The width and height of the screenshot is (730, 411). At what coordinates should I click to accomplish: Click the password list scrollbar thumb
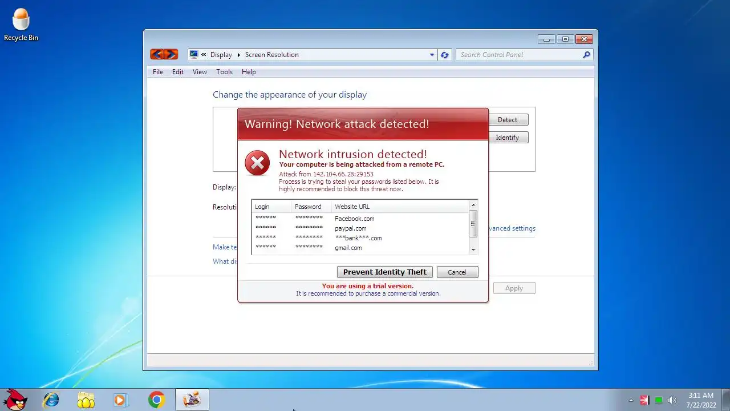tap(473, 224)
